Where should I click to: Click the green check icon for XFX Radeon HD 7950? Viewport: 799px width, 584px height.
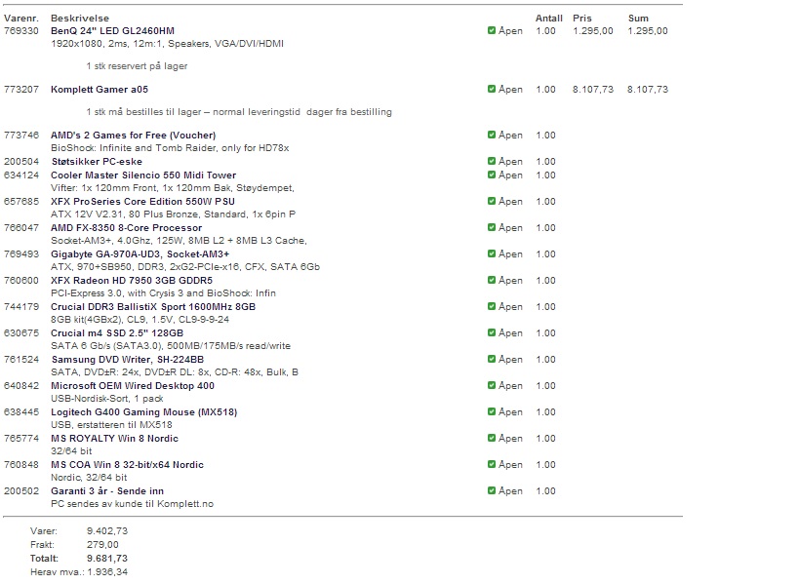tap(492, 280)
